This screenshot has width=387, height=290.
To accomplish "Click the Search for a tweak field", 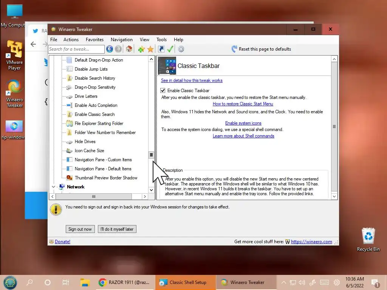I will pyautogui.click(x=76, y=49).
